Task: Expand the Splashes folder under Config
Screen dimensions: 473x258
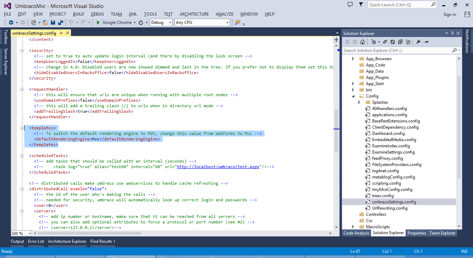Action: tap(359, 102)
